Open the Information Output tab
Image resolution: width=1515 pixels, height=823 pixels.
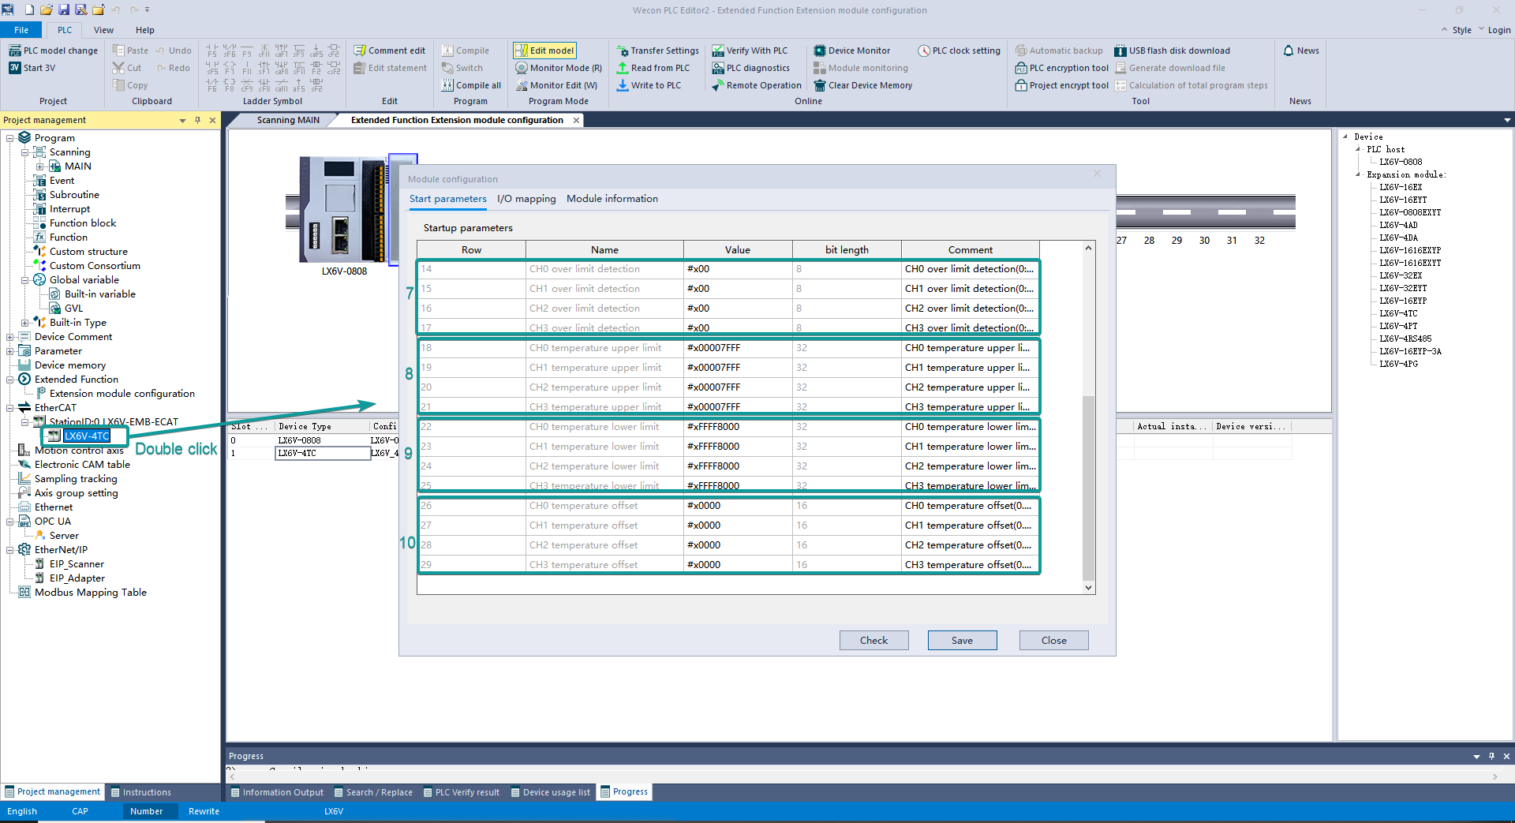point(277,792)
